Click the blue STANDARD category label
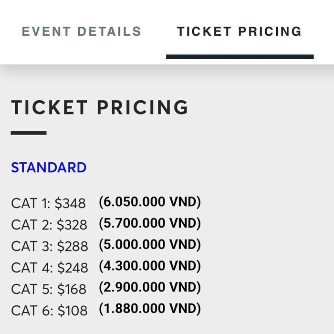This screenshot has width=334, height=334. 49,167
